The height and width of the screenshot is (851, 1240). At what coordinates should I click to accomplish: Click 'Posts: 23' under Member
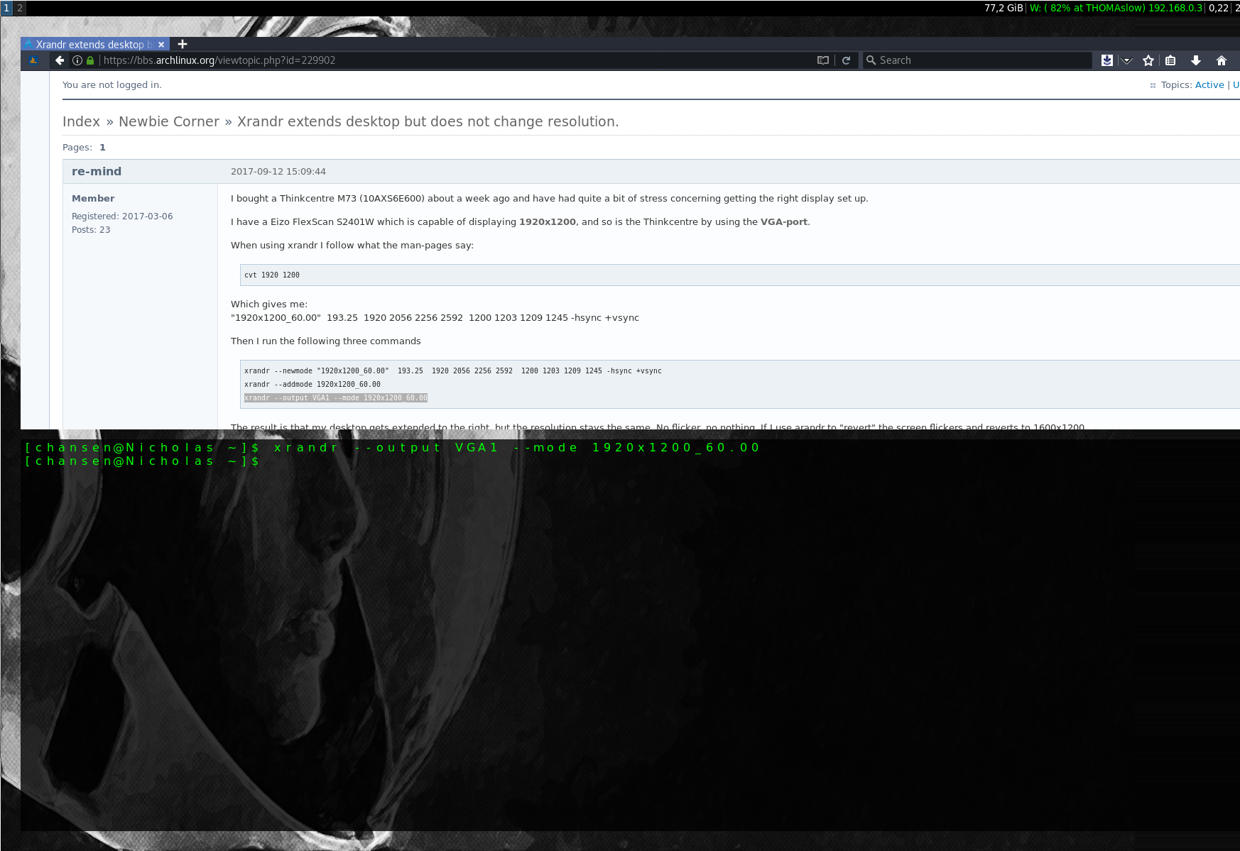click(91, 229)
